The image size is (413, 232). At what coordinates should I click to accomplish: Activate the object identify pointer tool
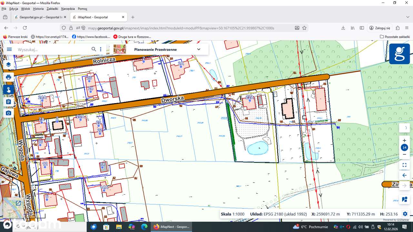(x=9, y=90)
